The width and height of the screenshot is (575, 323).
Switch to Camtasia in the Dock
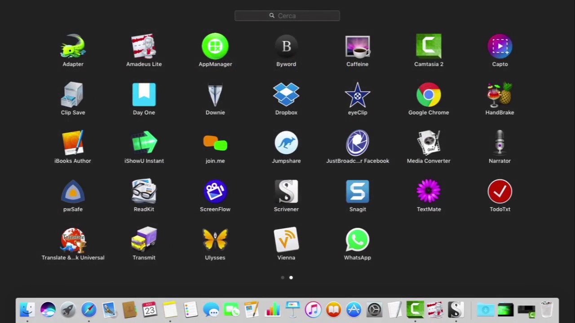[415, 310]
